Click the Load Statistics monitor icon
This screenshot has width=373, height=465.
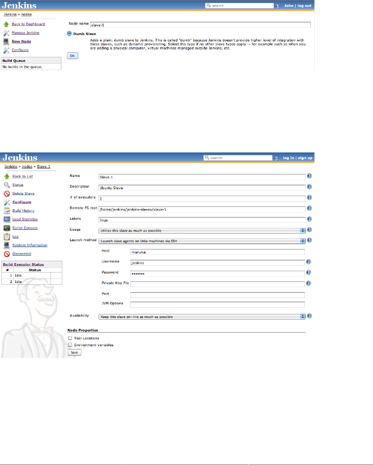coord(7,219)
